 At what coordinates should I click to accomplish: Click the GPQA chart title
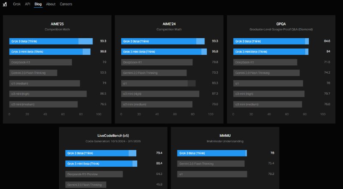click(x=281, y=24)
